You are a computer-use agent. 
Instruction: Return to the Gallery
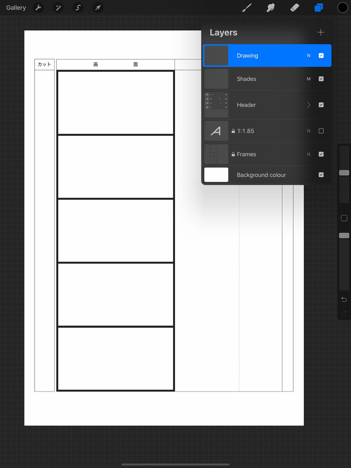[x=16, y=8]
